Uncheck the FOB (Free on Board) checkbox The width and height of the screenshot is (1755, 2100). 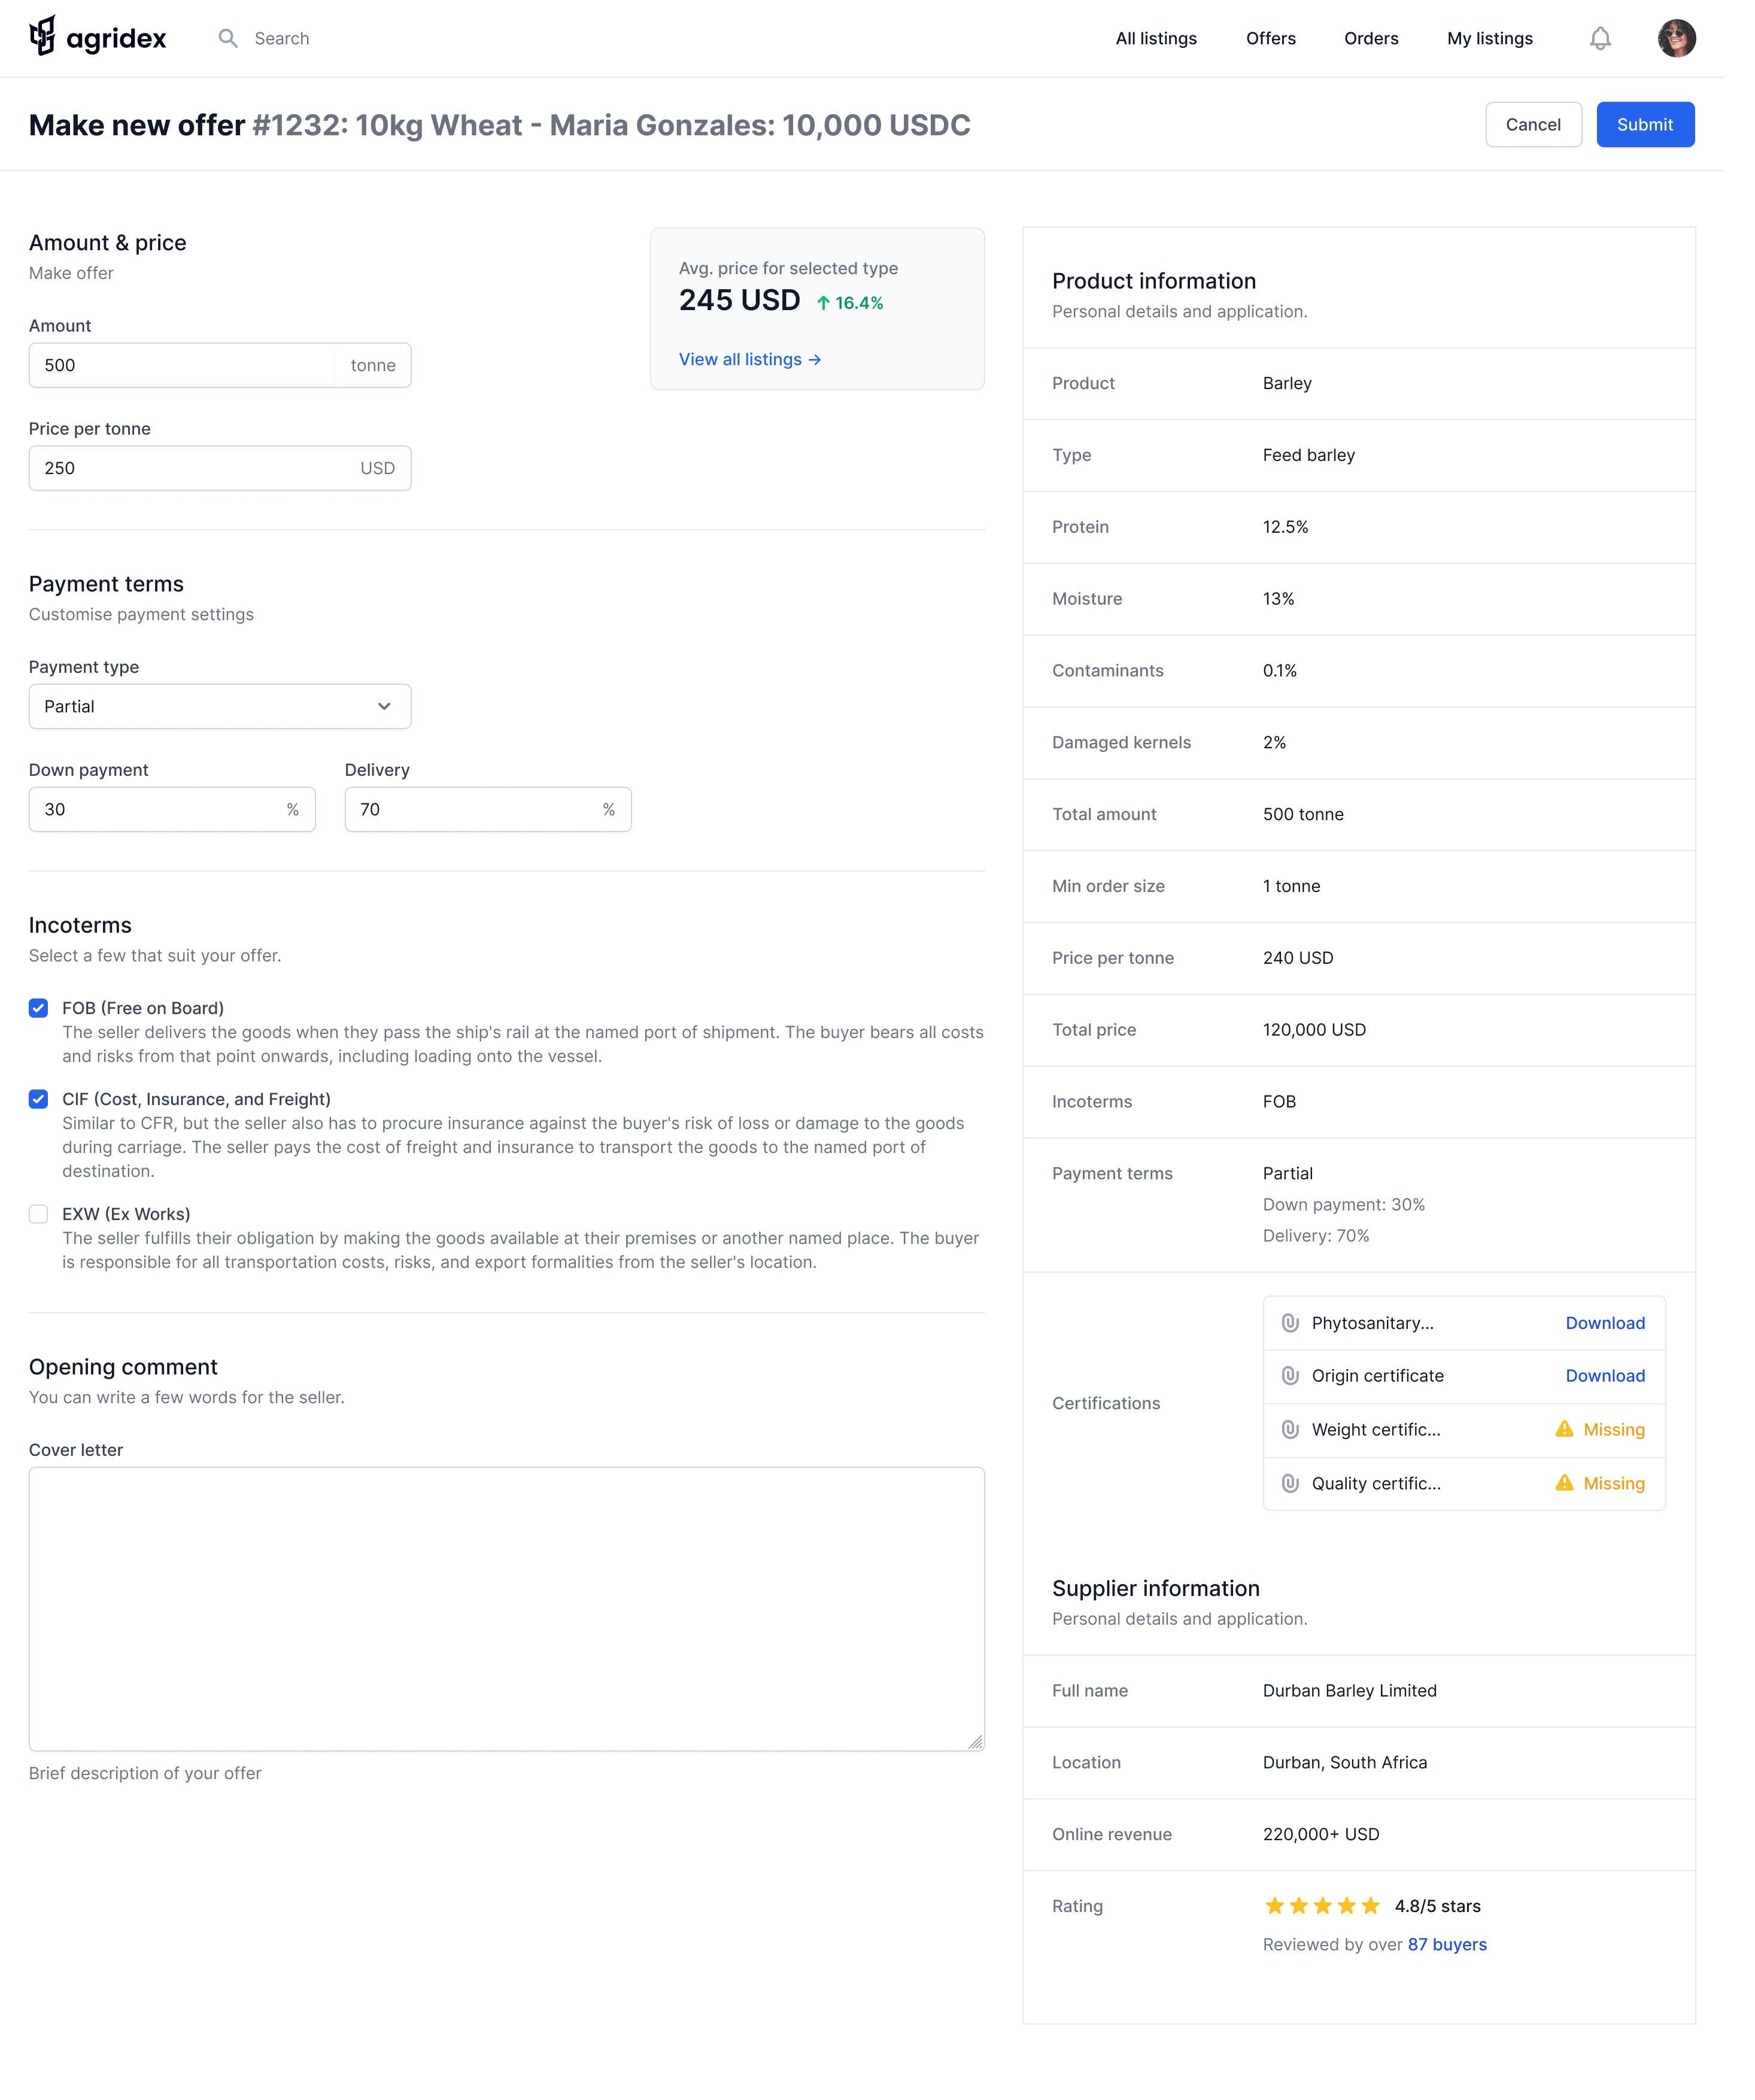tap(38, 1008)
